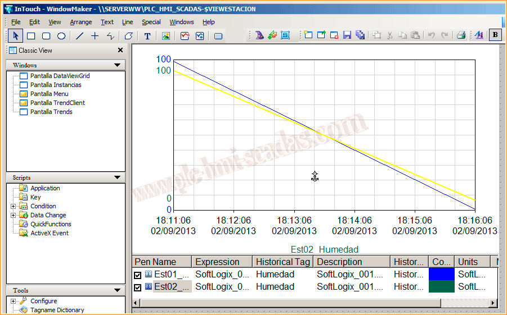This screenshot has width=507, height=315.
Task: Collapse the Windows panel dropdown arrow
Action: point(117,65)
